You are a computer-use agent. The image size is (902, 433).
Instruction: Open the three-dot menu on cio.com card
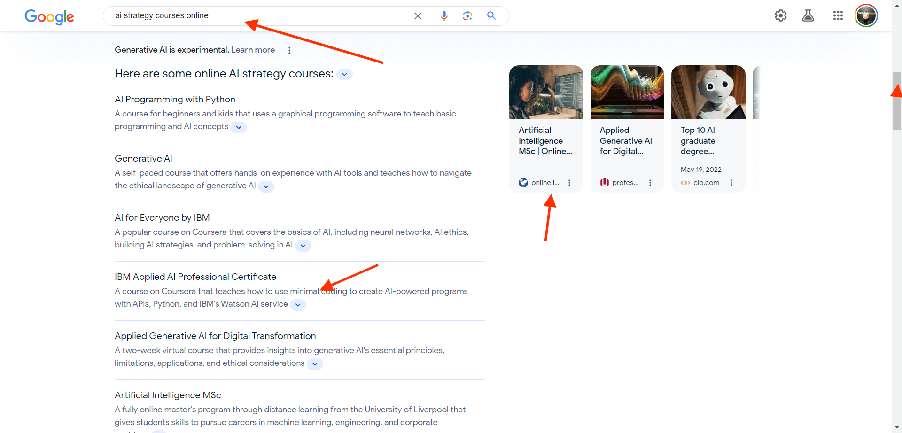[x=731, y=183]
